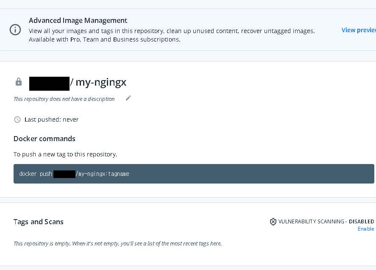Select the docker push command box
This screenshot has height=270, width=376.
coord(194,174)
